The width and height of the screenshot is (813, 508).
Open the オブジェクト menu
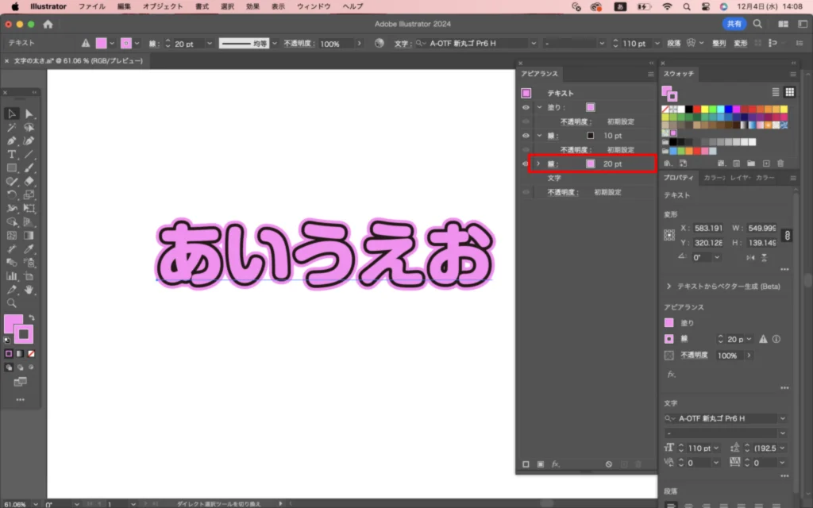tap(162, 6)
